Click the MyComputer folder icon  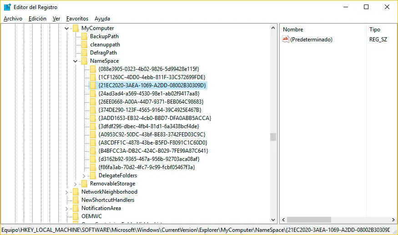[76, 28]
